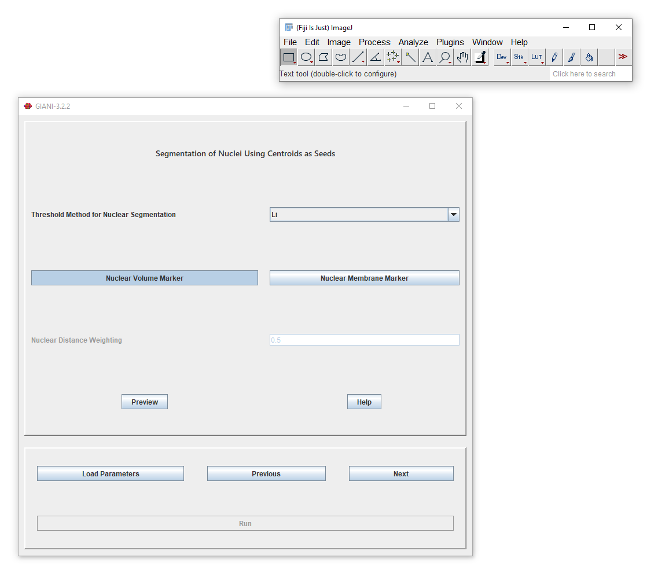Click the GIANI window title icon
The width and height of the screenshot is (658, 573).
(x=28, y=106)
